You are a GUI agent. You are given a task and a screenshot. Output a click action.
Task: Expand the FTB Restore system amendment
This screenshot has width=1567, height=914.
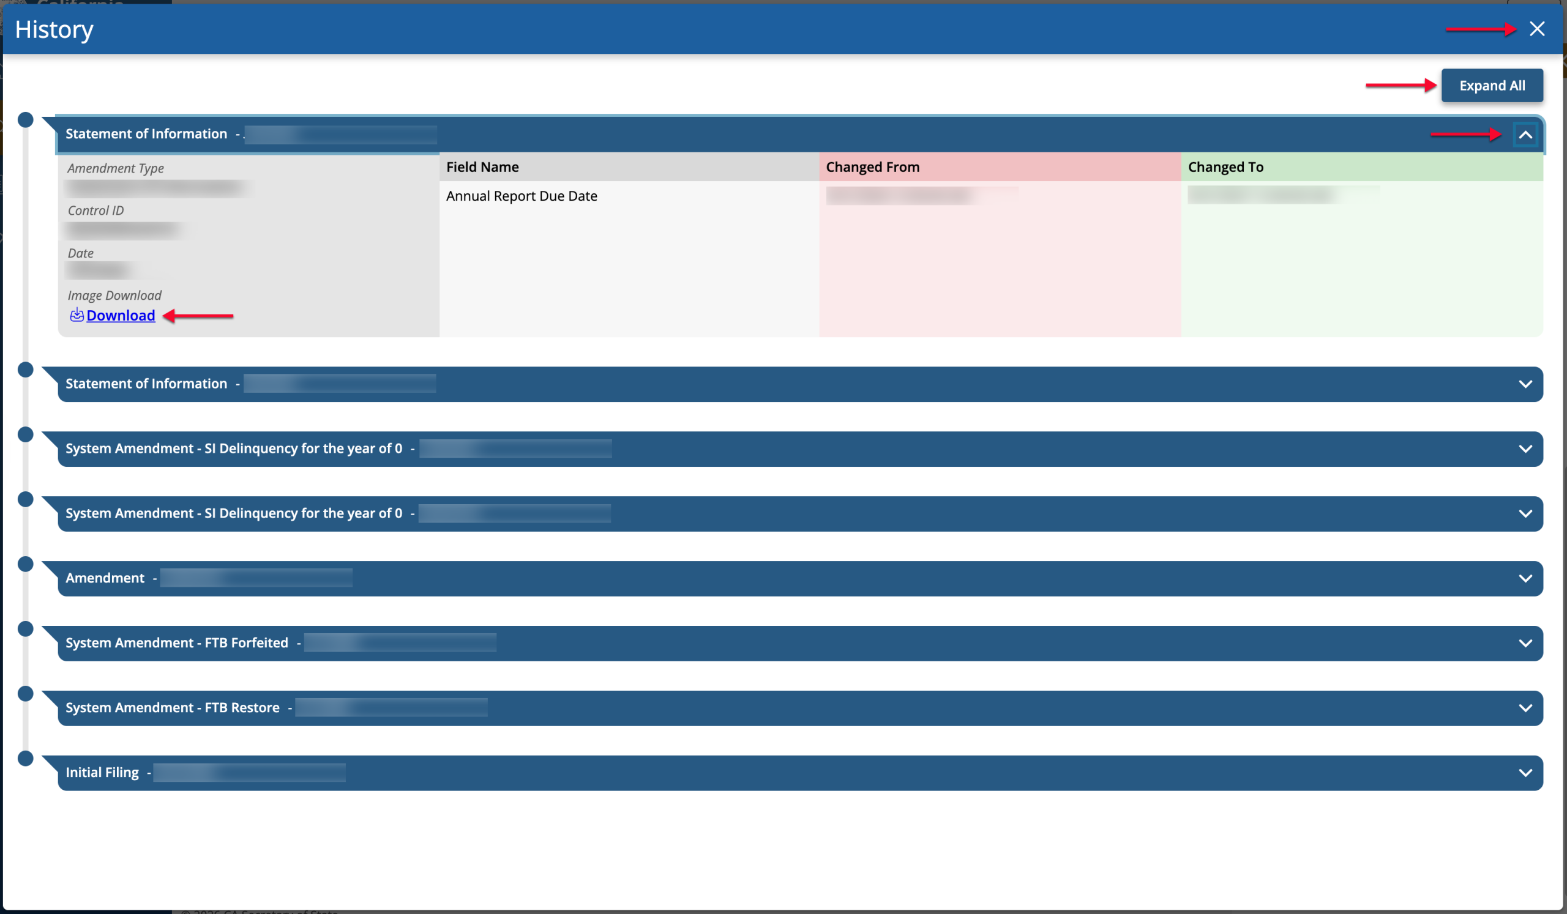point(1525,708)
